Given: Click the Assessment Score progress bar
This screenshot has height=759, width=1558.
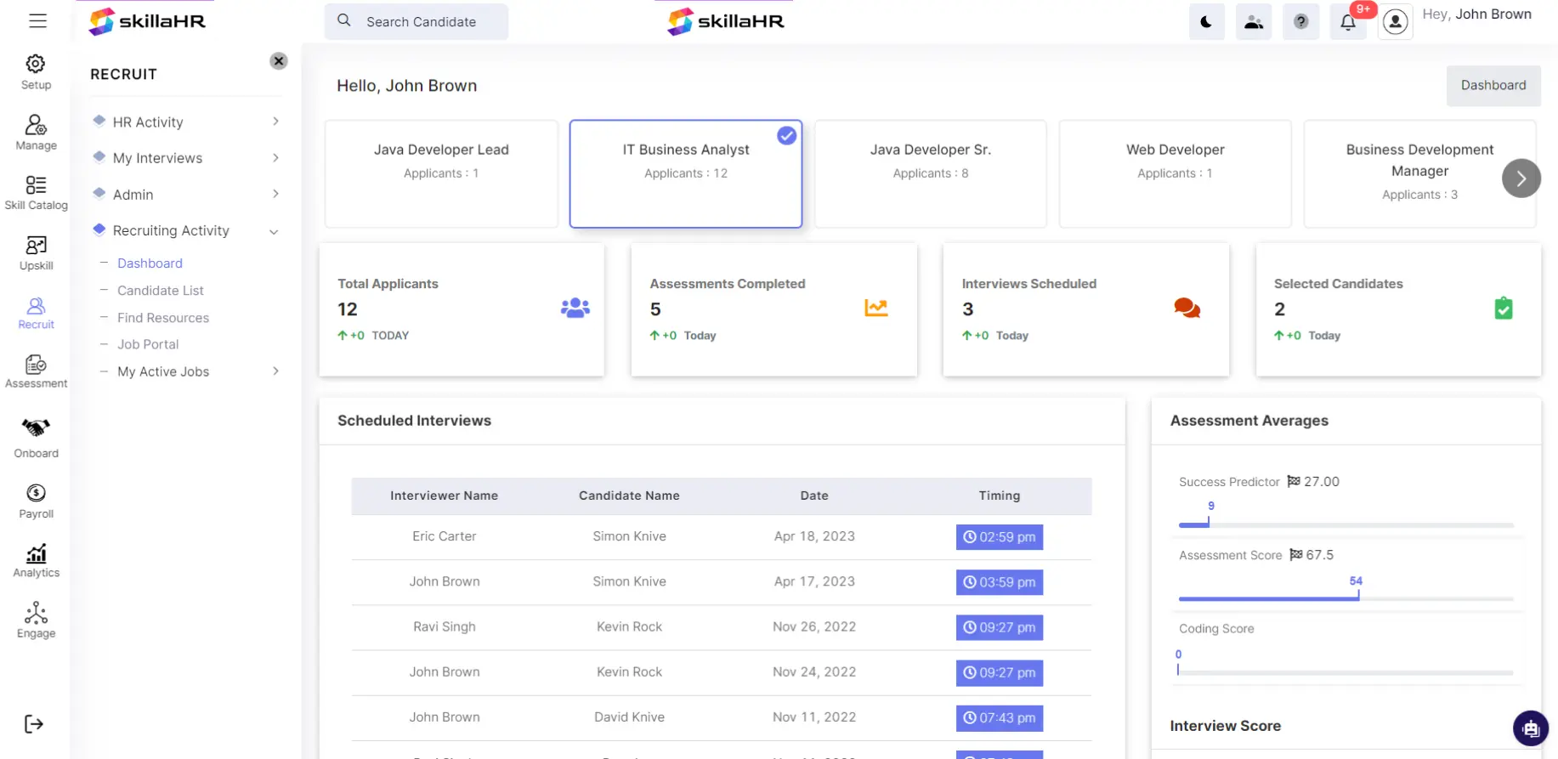Looking at the screenshot, I should point(1346,598).
